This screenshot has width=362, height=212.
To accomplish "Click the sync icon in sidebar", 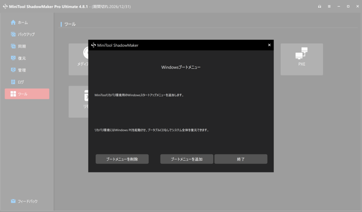I will tap(13, 46).
